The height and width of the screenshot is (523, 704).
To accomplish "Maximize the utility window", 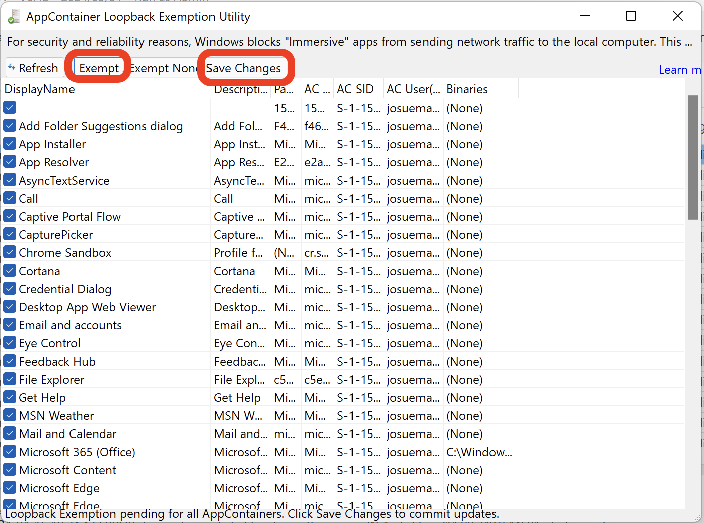I will 631,16.
